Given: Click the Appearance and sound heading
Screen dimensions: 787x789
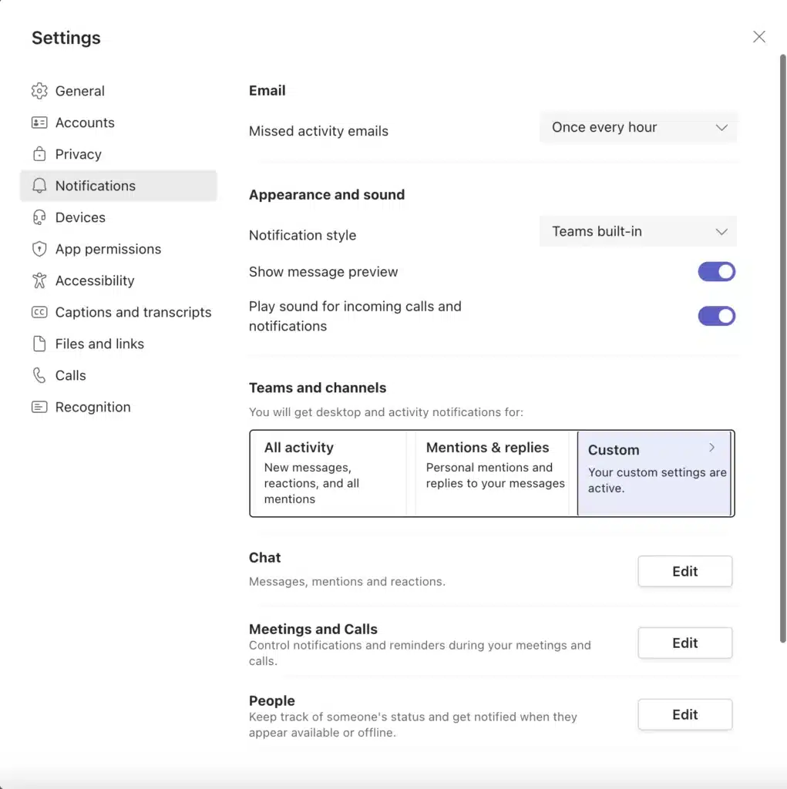Looking at the screenshot, I should [326, 195].
